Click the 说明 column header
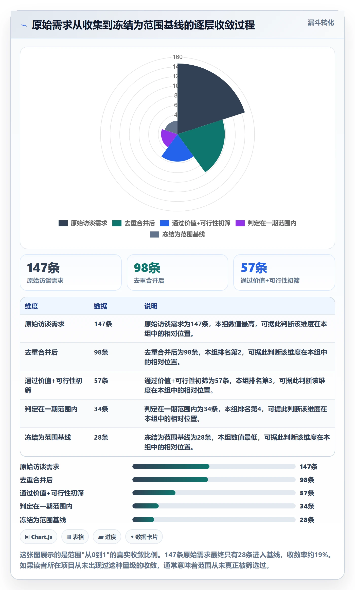The width and height of the screenshot is (355, 590). coord(151,306)
